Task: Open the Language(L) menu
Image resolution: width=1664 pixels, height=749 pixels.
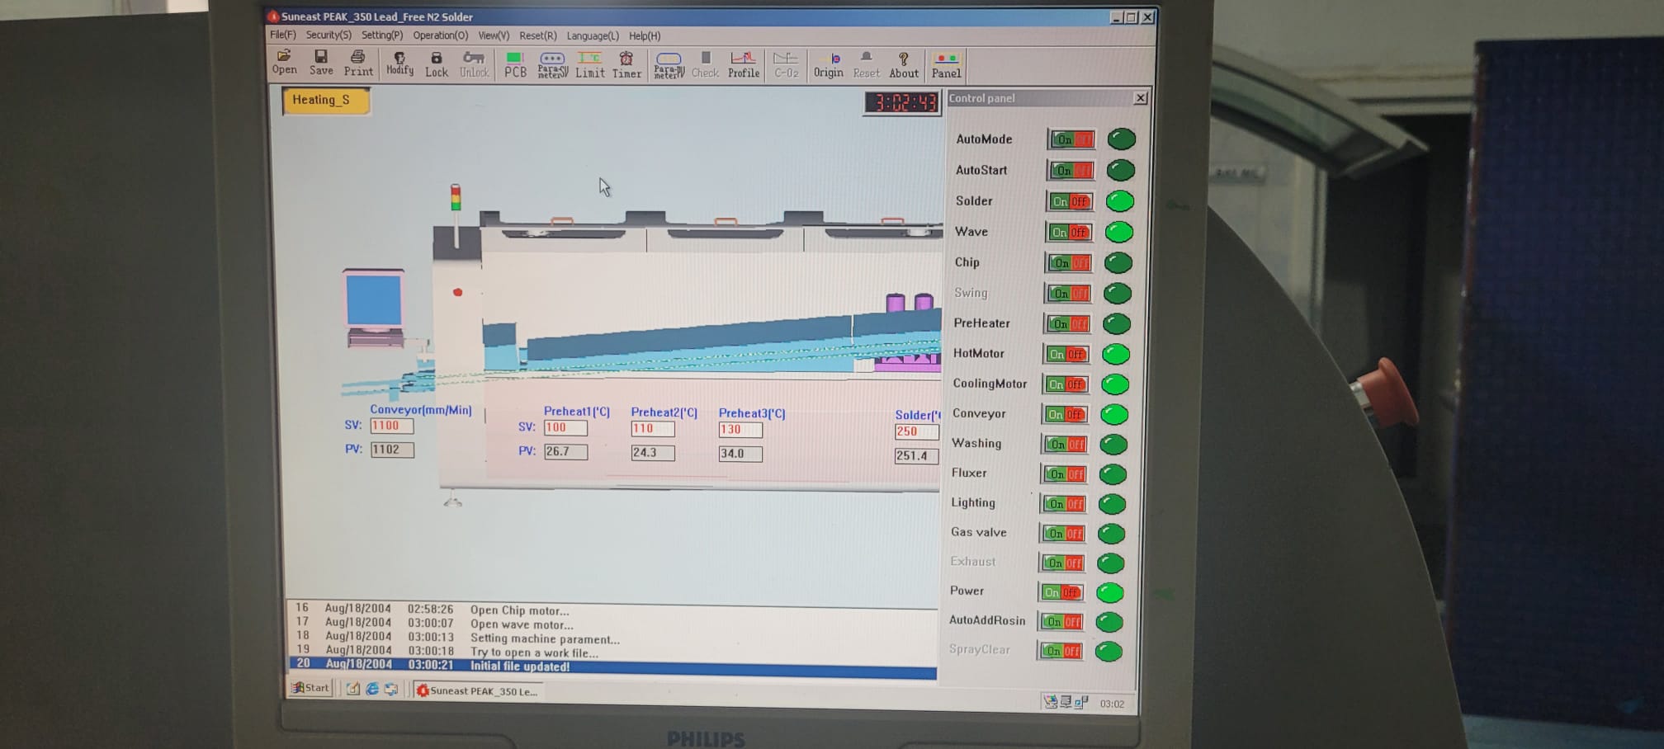Action: click(x=593, y=36)
